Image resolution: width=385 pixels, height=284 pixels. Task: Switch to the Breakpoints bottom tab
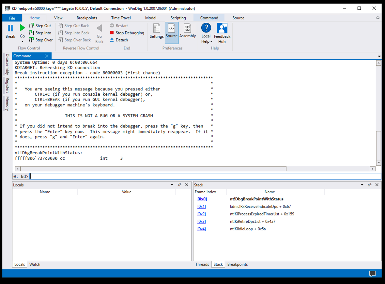tap(238, 264)
